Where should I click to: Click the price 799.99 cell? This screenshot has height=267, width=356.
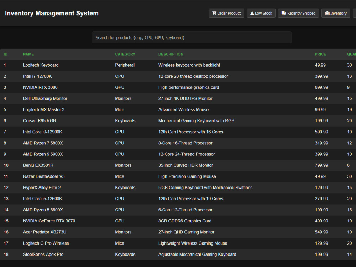(x=321, y=165)
